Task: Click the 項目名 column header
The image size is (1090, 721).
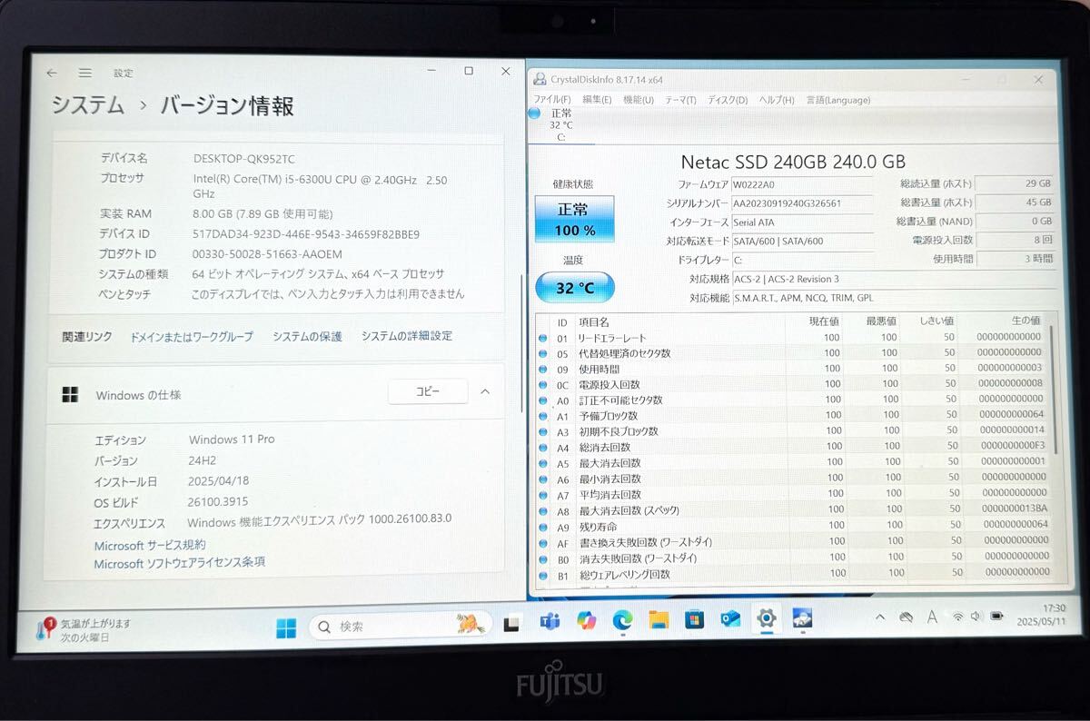Action: pyautogui.click(x=594, y=322)
